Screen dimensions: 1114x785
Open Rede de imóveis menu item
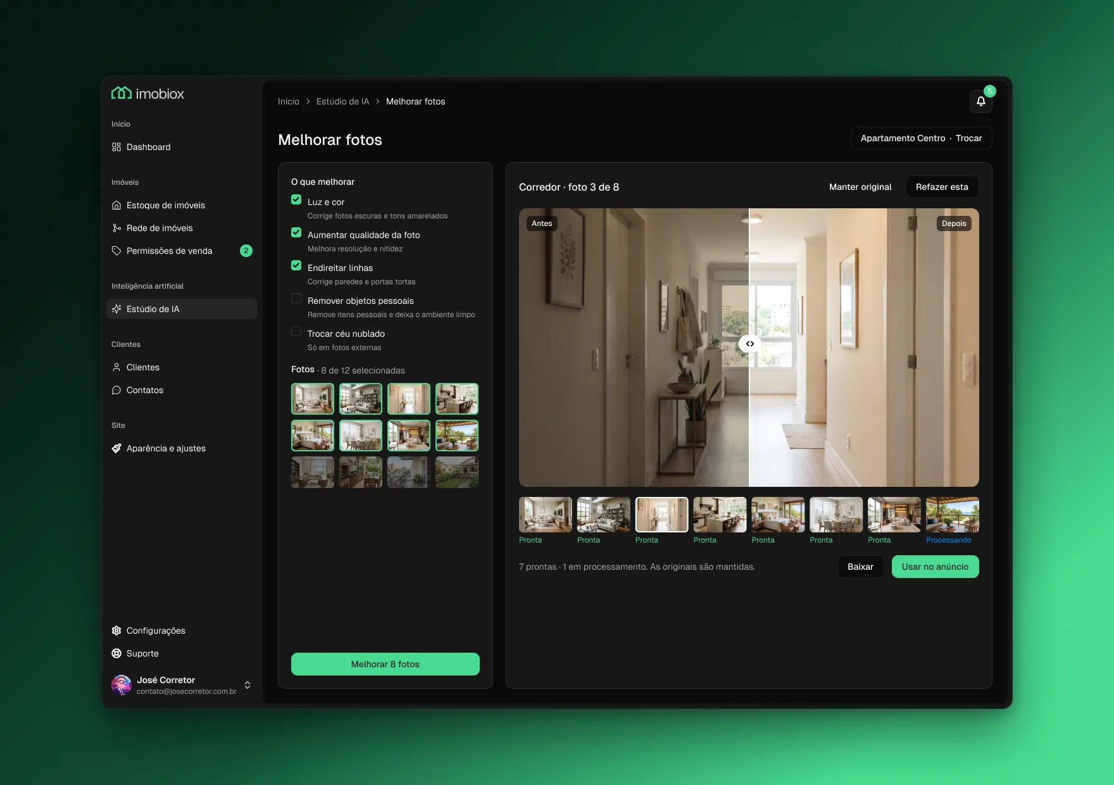[182, 228]
